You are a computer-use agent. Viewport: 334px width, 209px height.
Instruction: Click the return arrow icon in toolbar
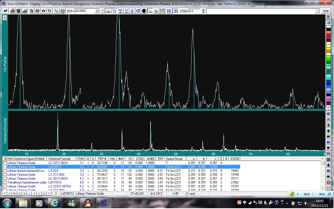(5, 11)
